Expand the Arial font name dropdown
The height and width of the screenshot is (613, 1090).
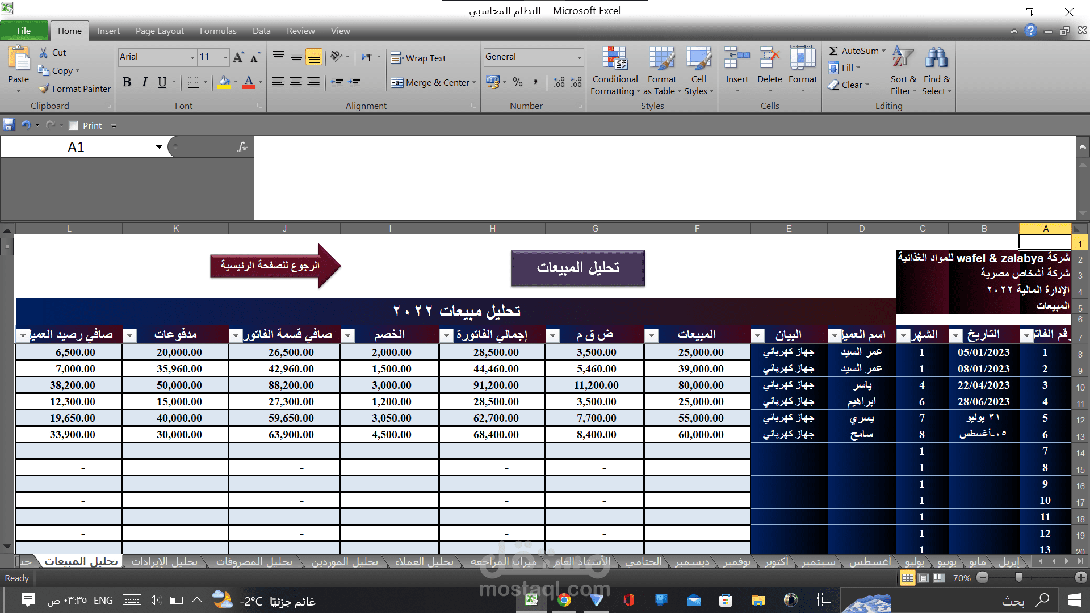(x=192, y=57)
